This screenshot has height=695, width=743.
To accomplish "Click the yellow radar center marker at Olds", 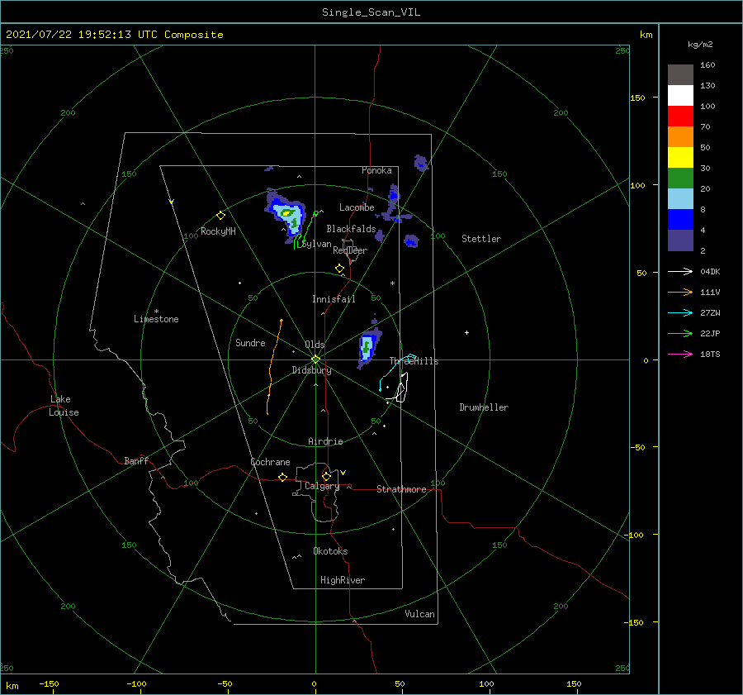I will pos(315,359).
